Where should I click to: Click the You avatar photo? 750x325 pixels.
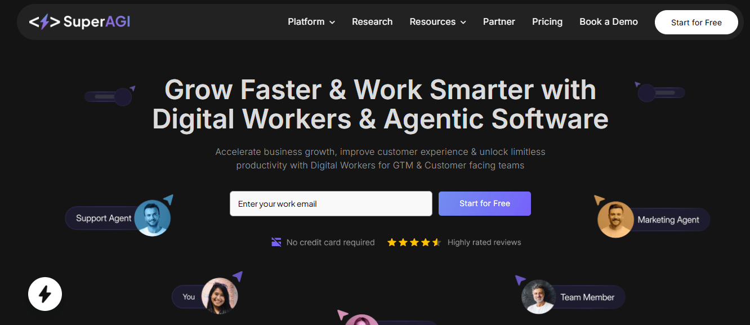[220, 296]
